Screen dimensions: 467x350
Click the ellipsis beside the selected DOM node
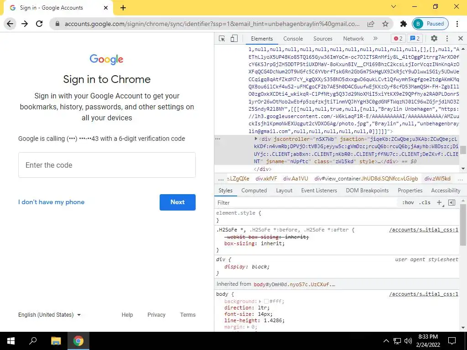pos(218,139)
